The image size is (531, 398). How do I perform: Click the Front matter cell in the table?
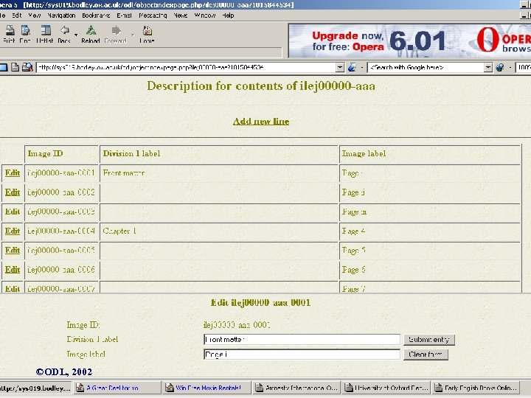pos(219,173)
